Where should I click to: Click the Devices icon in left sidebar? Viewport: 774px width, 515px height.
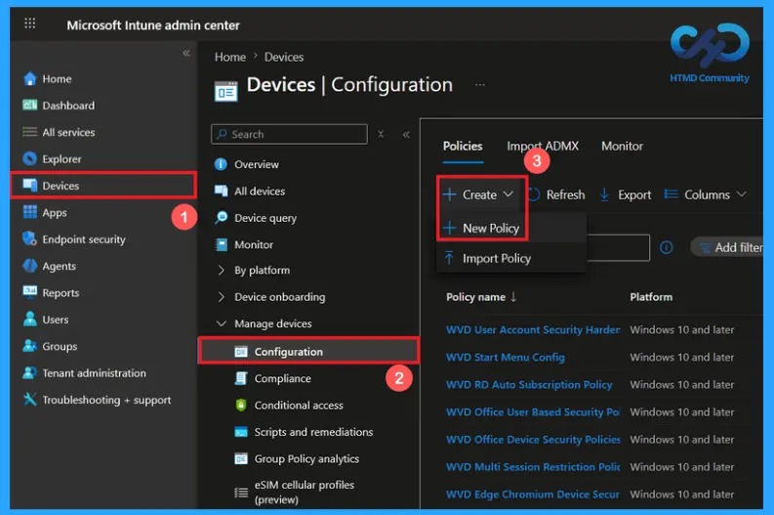[30, 186]
